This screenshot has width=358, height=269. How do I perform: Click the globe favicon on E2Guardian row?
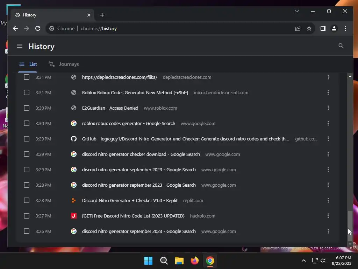pyautogui.click(x=73, y=108)
